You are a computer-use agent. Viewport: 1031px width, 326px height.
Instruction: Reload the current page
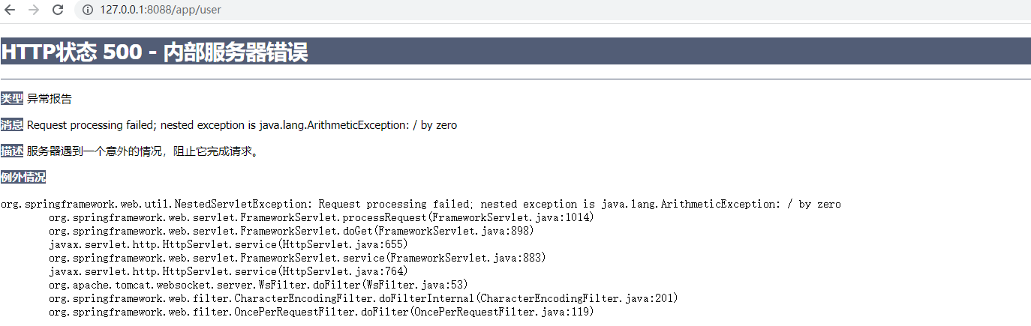click(x=57, y=10)
